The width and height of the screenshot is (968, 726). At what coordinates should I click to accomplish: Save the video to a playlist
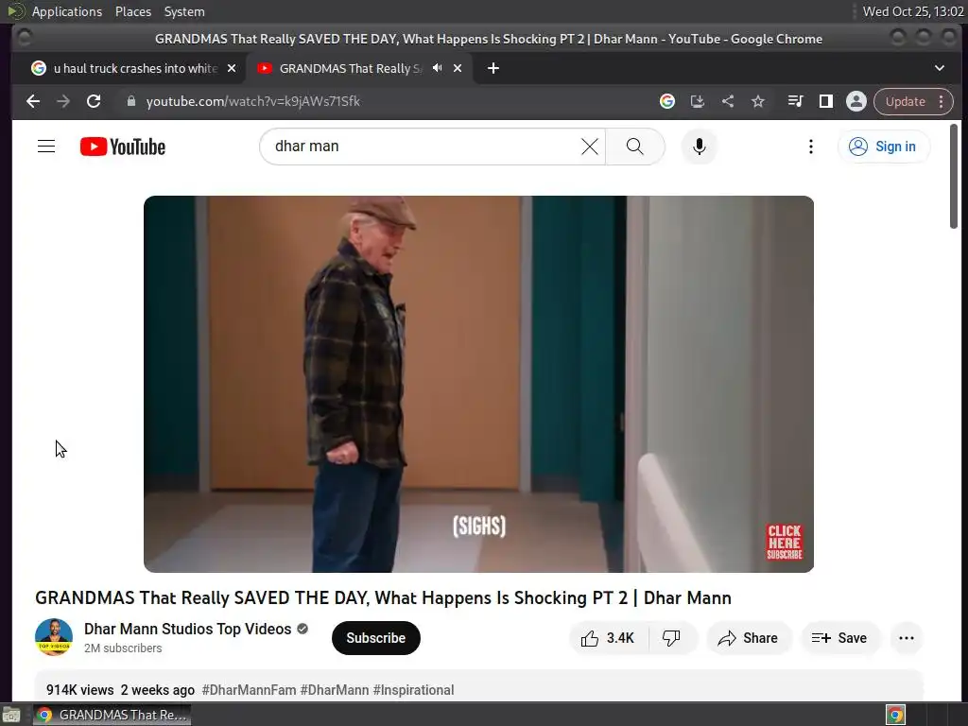click(x=839, y=638)
